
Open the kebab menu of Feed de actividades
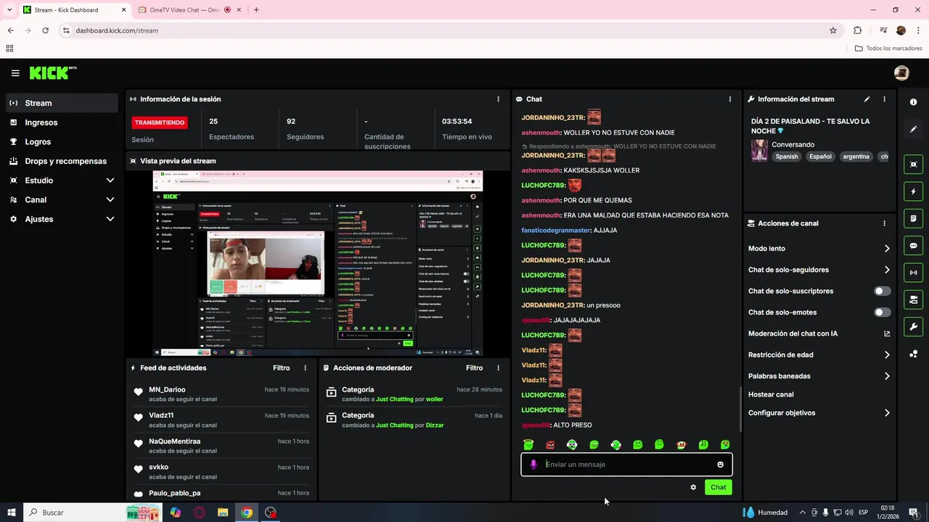pyautogui.click(x=305, y=368)
